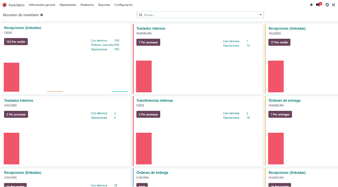Screen dimensions: 338x187
Task: Open the Configuración menu
Action: 123,5
